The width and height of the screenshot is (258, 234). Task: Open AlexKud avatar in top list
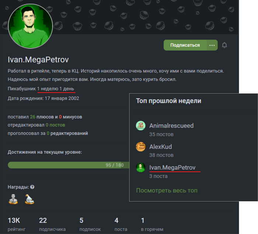(x=141, y=147)
